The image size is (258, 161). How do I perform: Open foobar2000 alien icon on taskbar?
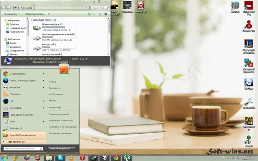coord(104,158)
